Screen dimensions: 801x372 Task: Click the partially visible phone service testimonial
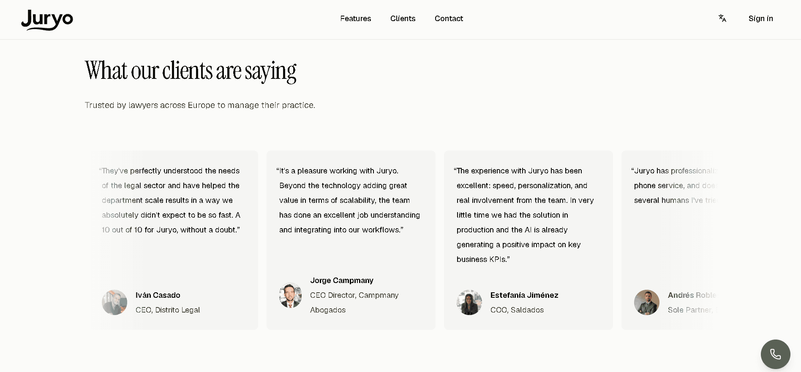pyautogui.click(x=670, y=240)
